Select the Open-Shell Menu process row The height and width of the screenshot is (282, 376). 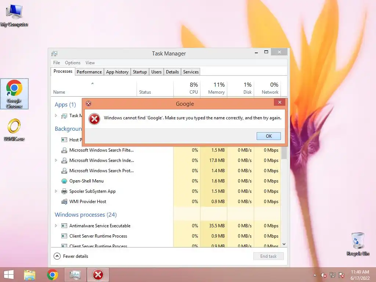click(166, 181)
